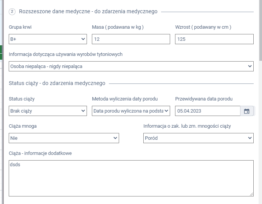This screenshot has width=262, height=204.
Task: Focus the Wzrost field containing 125
Action: point(214,39)
